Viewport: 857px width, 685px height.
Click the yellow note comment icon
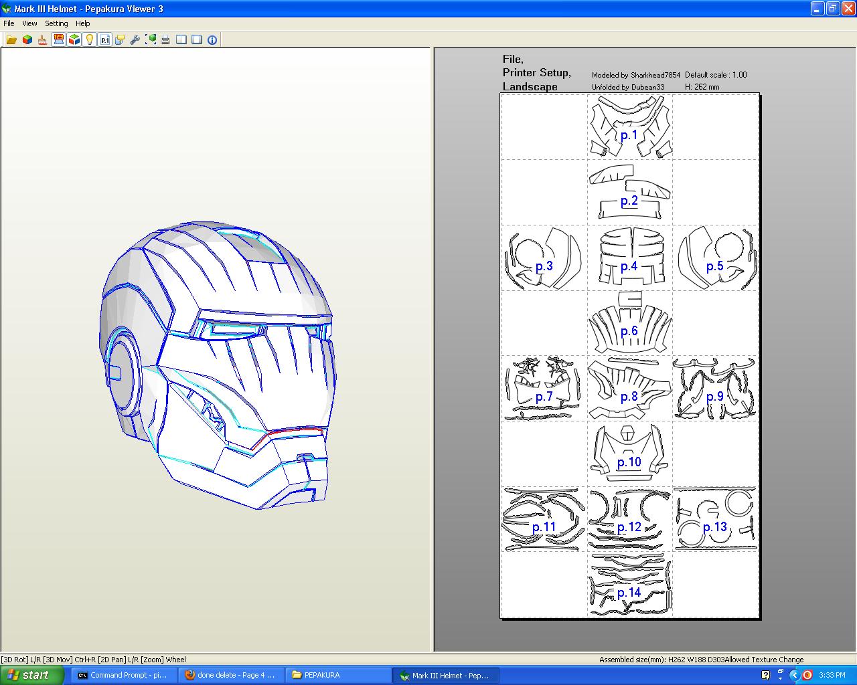click(119, 39)
